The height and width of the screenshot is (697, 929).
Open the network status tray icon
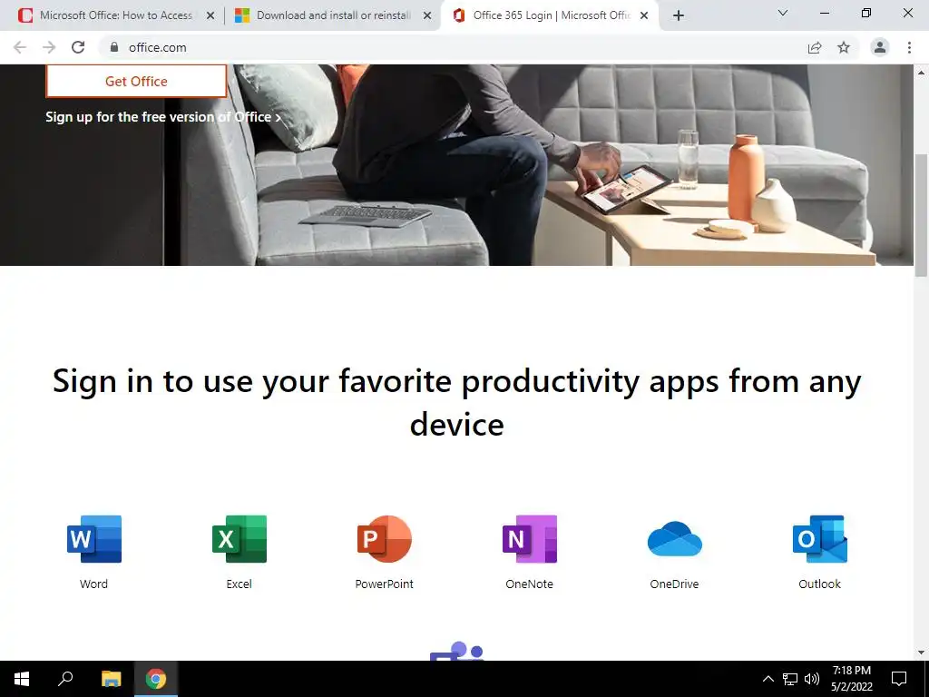[x=790, y=679]
